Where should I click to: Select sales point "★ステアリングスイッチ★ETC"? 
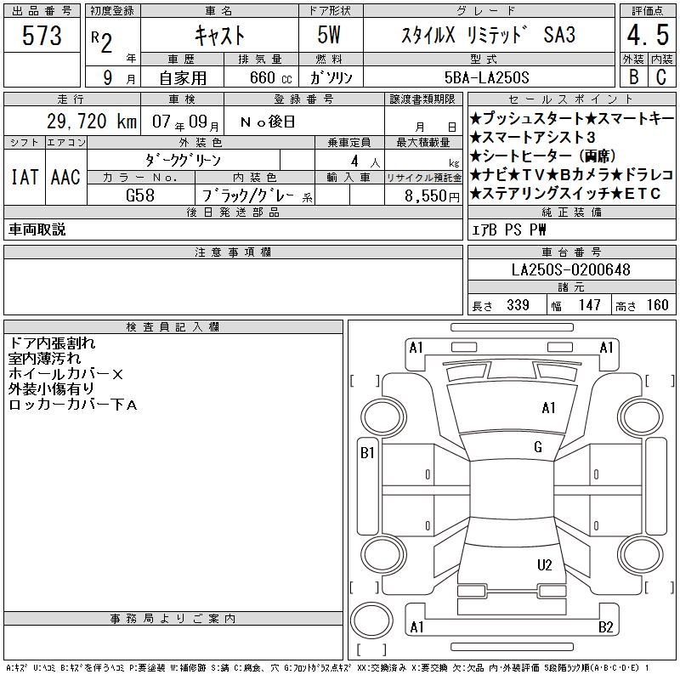(x=565, y=194)
